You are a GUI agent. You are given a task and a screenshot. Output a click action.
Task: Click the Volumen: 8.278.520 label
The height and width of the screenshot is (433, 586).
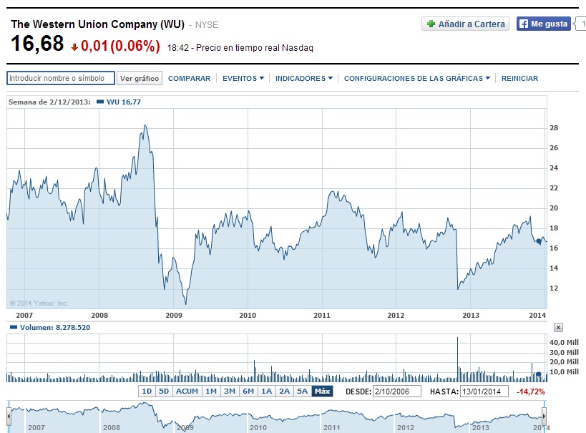tap(55, 328)
